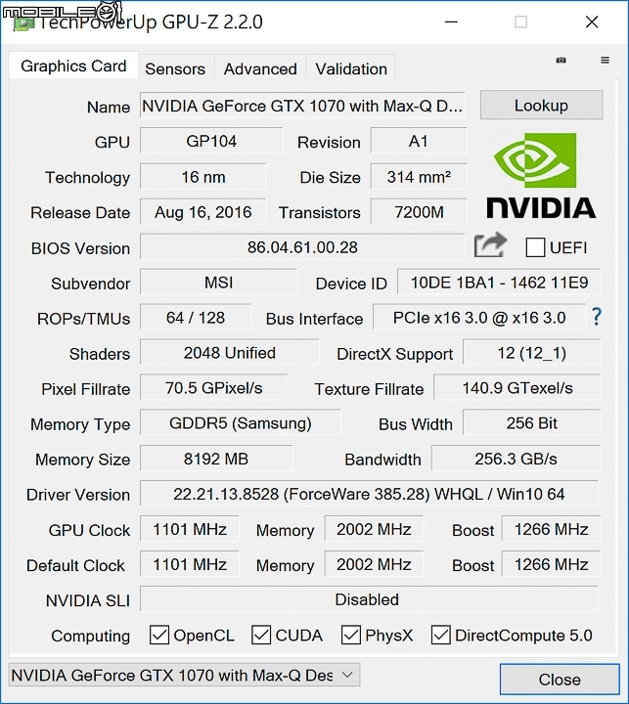The height and width of the screenshot is (704, 629).
Task: Click the Bus Interface question mark
Action: point(596,317)
